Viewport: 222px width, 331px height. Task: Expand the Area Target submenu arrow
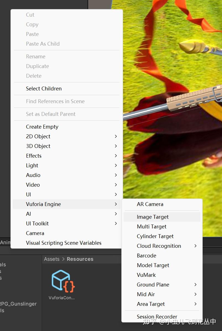point(195,304)
